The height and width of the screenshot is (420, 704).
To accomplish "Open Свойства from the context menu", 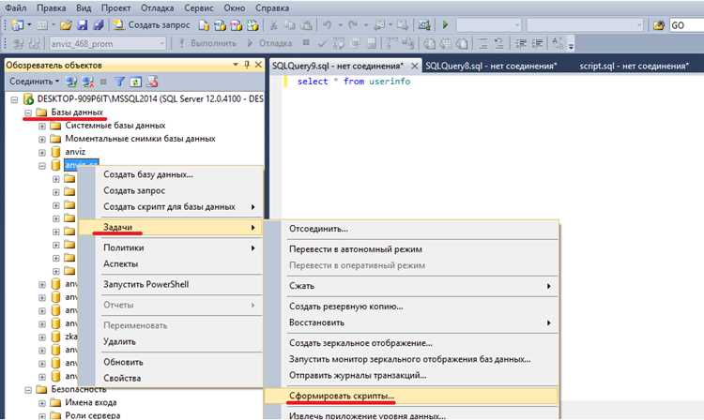I will click(x=171, y=378).
